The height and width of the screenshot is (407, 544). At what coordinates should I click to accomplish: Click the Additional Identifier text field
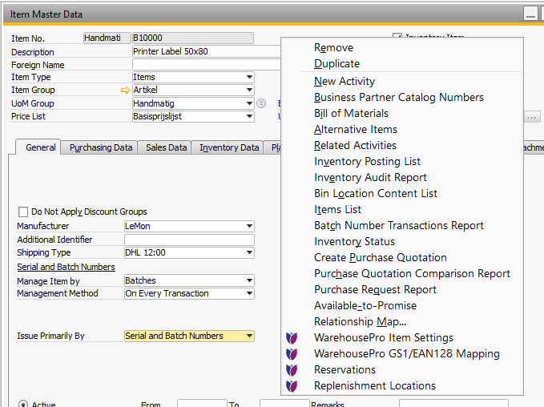189,240
